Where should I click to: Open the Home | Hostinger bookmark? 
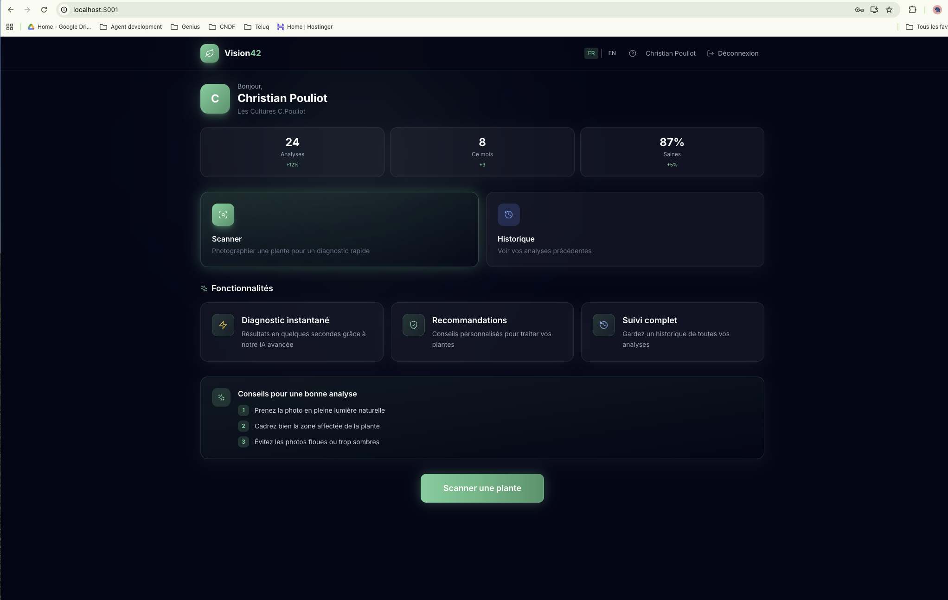click(305, 27)
